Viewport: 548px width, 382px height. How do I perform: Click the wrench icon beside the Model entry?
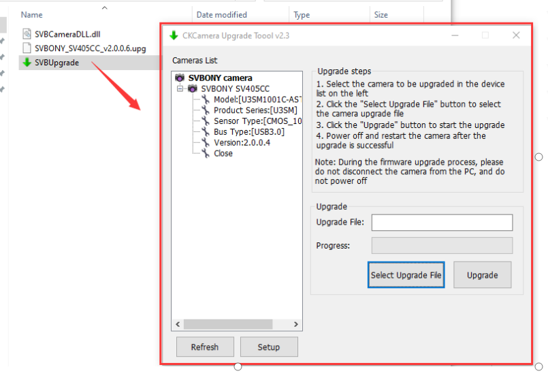coord(206,99)
